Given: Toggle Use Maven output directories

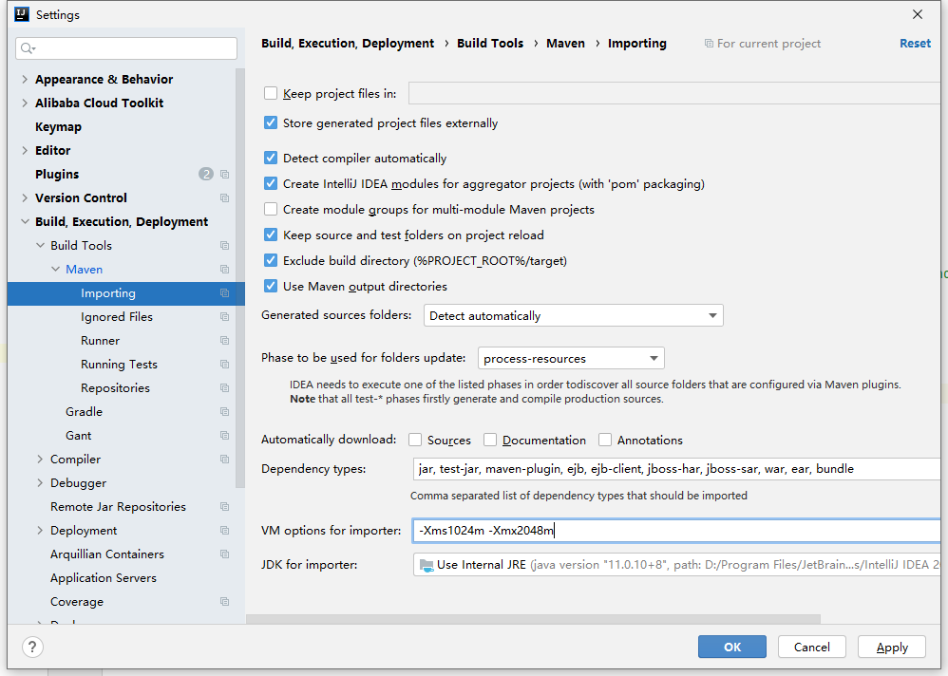Looking at the screenshot, I should coord(271,287).
